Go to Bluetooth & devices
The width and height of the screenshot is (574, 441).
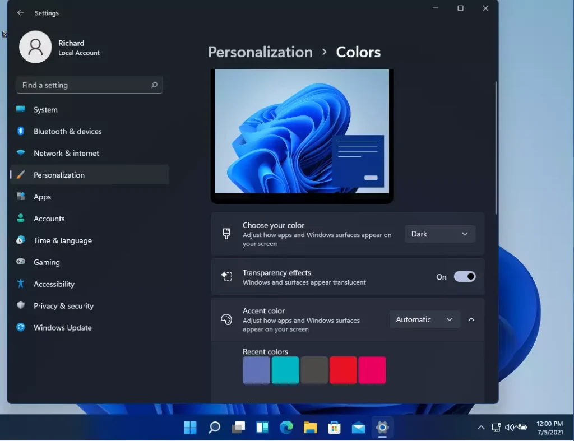[90, 131]
